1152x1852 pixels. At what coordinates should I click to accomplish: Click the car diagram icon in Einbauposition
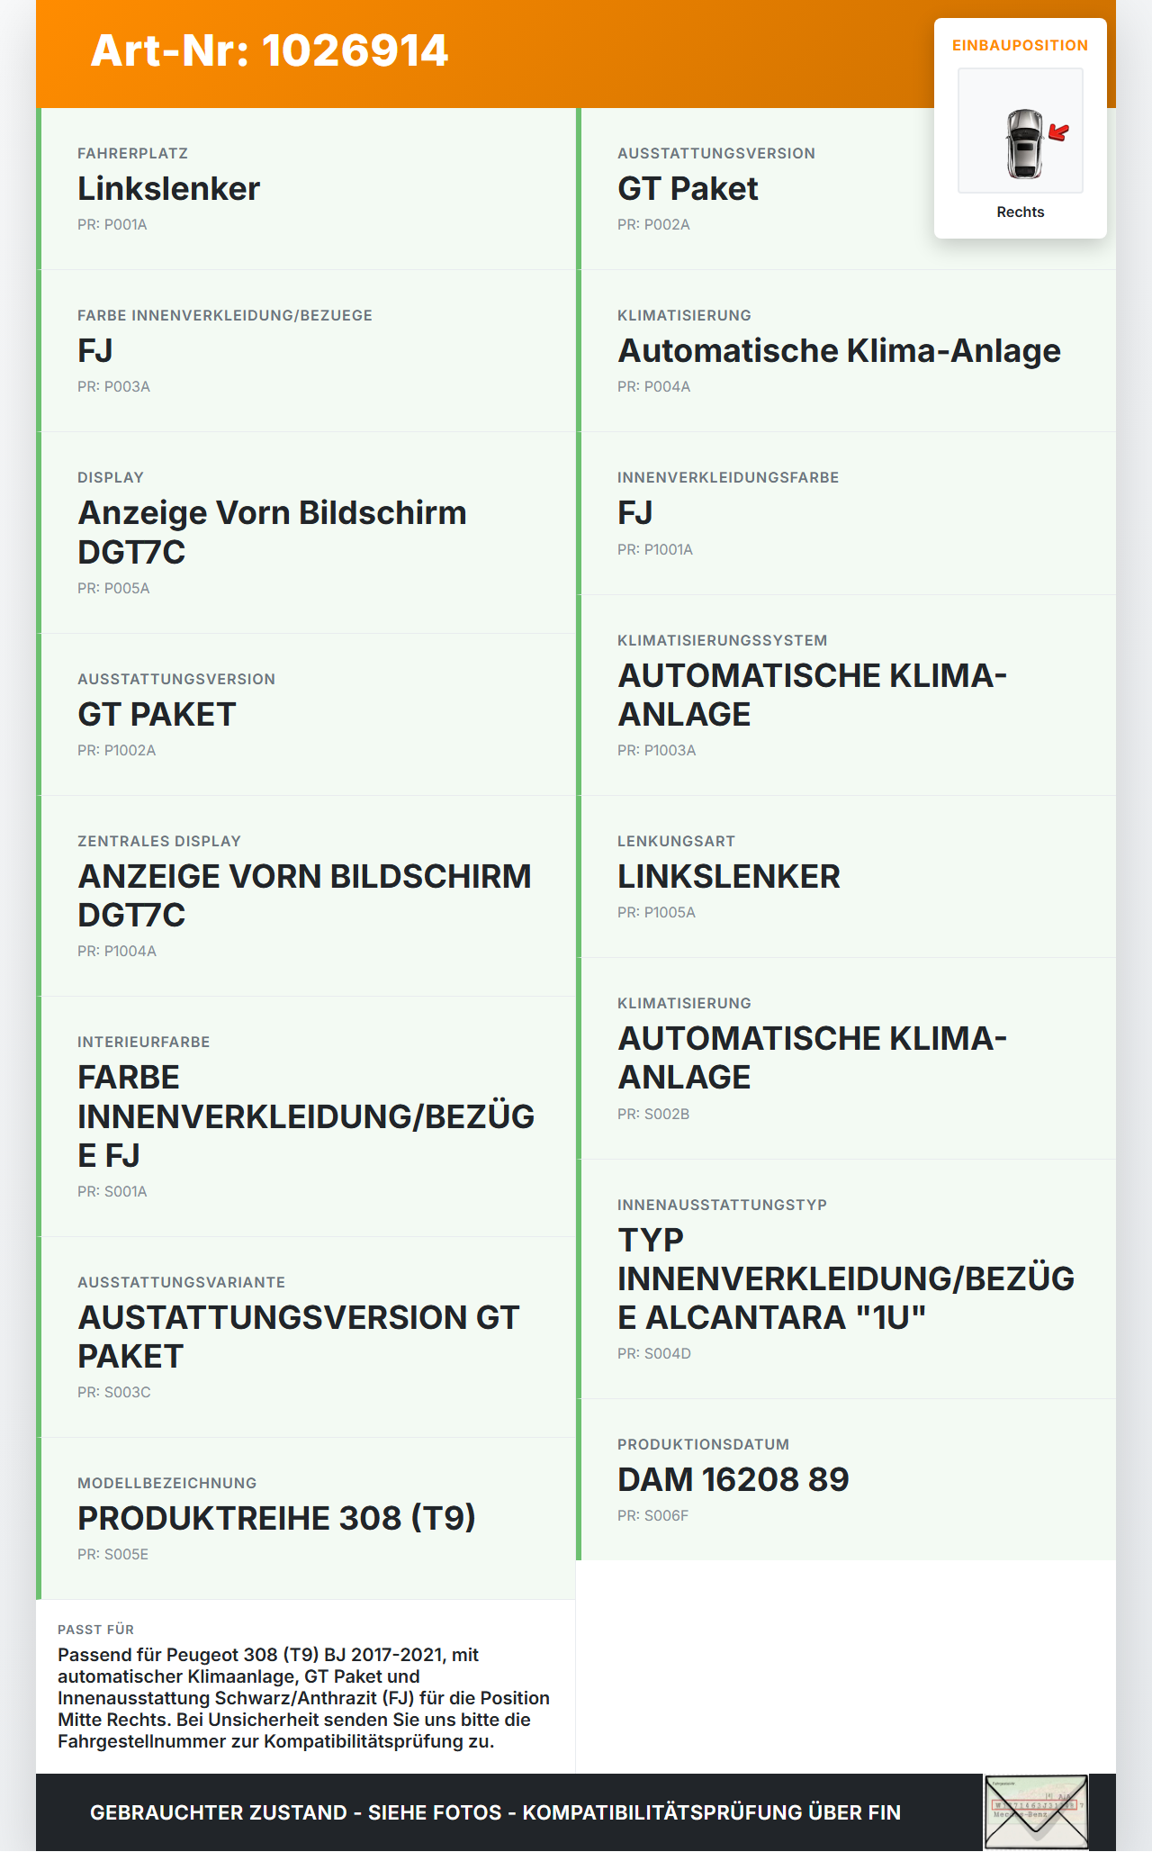[1021, 131]
